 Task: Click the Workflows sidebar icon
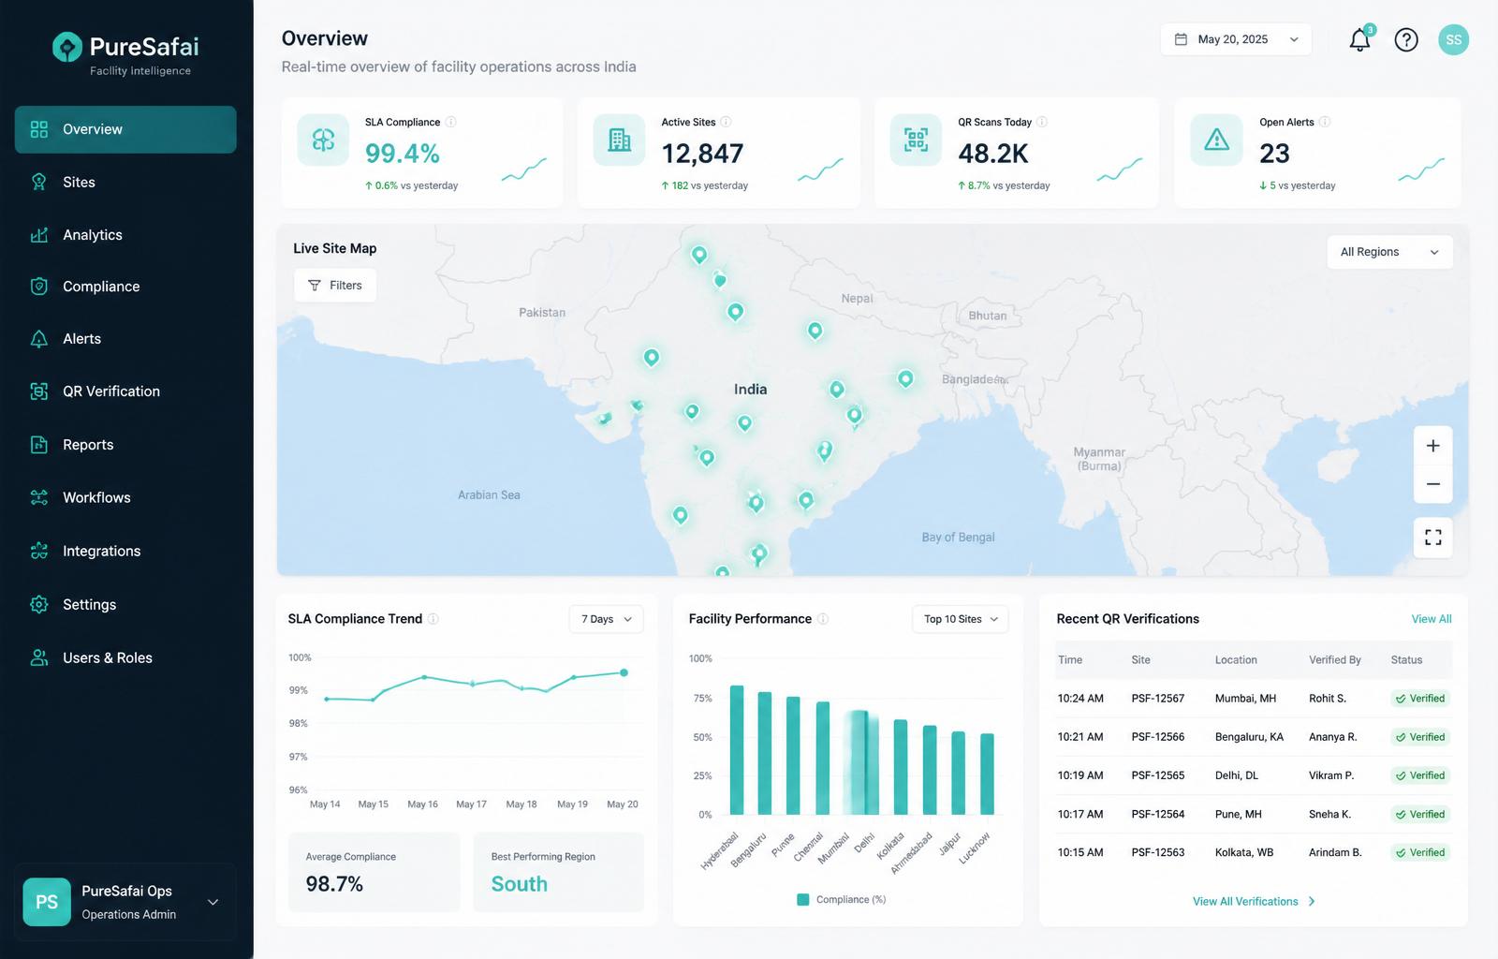[x=39, y=497]
